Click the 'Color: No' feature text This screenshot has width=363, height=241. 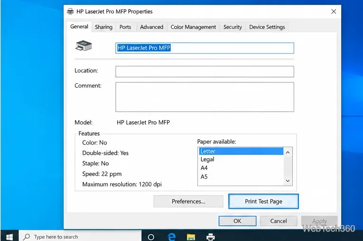[x=94, y=143]
